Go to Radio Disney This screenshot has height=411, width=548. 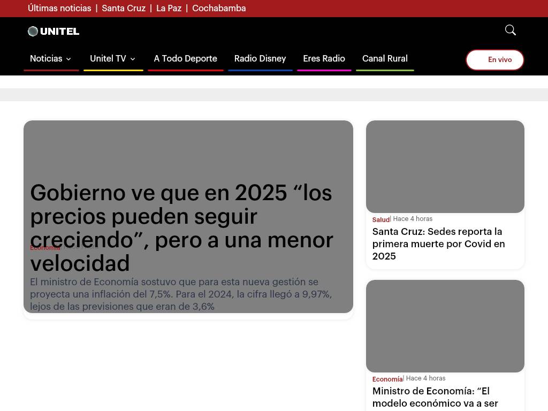[260, 58]
